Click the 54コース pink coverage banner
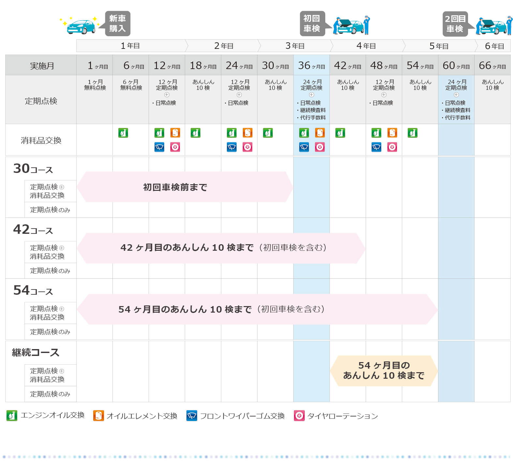This screenshot has height=465, width=513. point(257,309)
